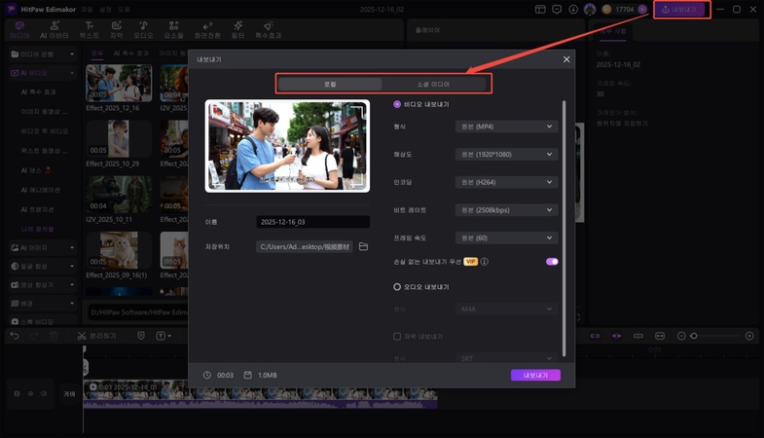Click the user profile avatar icon
Image resolution: width=764 pixels, height=438 pixels.
click(590, 10)
